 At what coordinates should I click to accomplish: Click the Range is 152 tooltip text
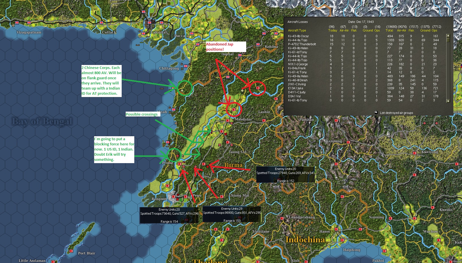tap(286, 181)
